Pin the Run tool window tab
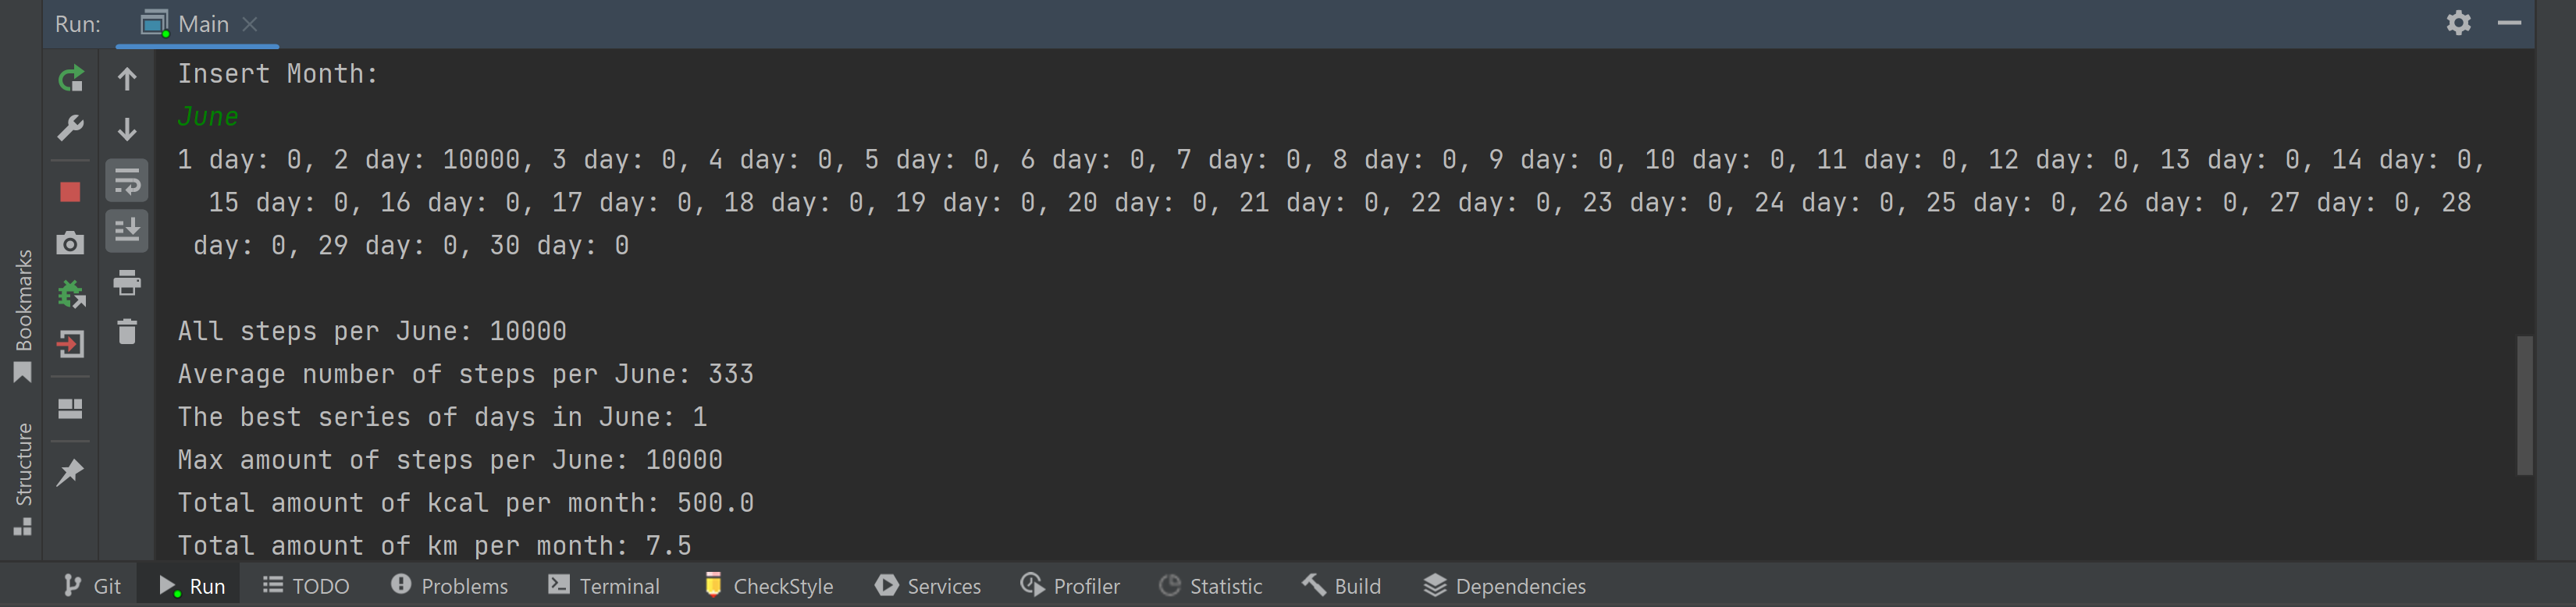 (x=69, y=473)
